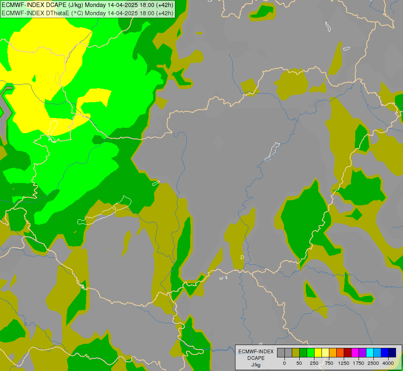Click the 'DCAPE' word inside the legend box
The height and width of the screenshot is (371, 403).
[256, 358]
